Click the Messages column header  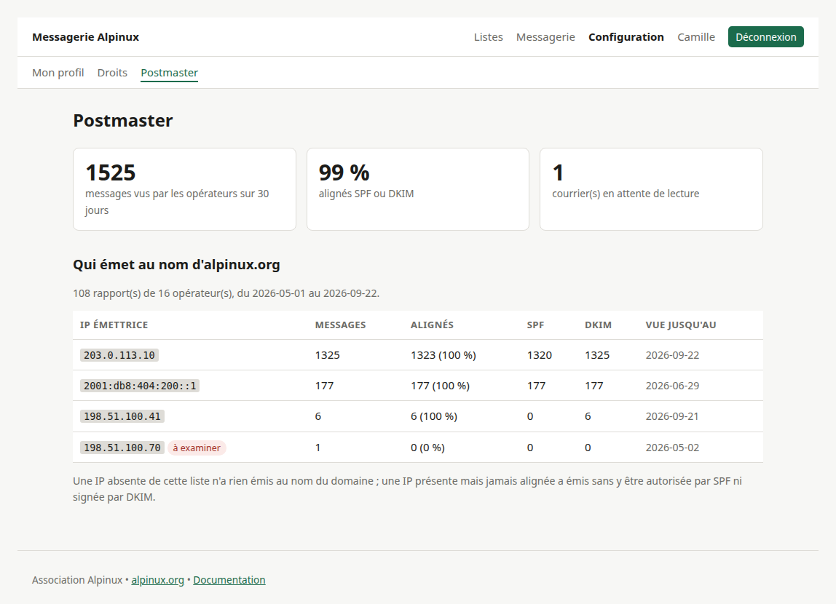tap(340, 325)
